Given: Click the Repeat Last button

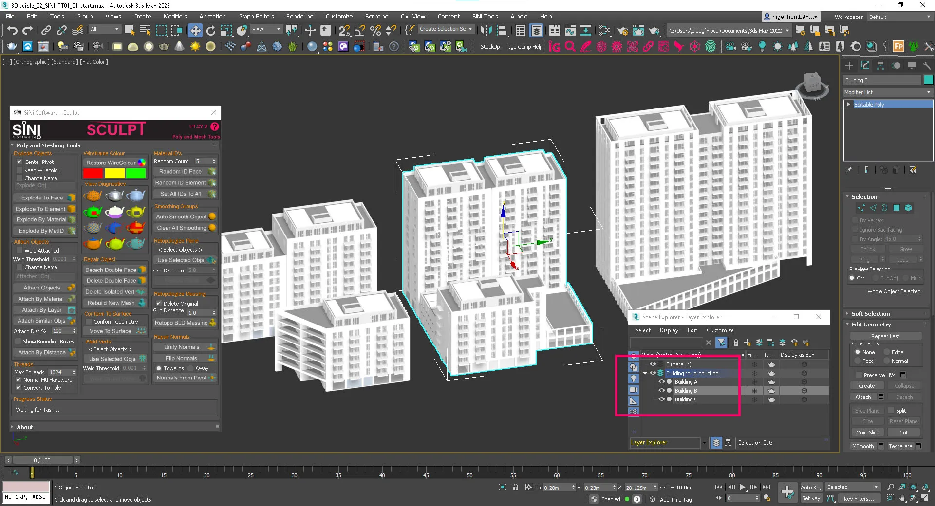Looking at the screenshot, I should point(885,336).
